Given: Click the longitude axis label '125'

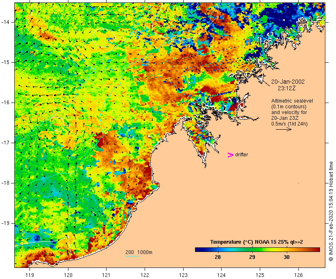Looking at the screenshot, I should 260,275.
